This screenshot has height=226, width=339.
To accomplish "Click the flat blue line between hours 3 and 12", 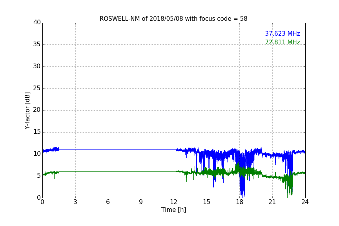I will click(x=118, y=149).
